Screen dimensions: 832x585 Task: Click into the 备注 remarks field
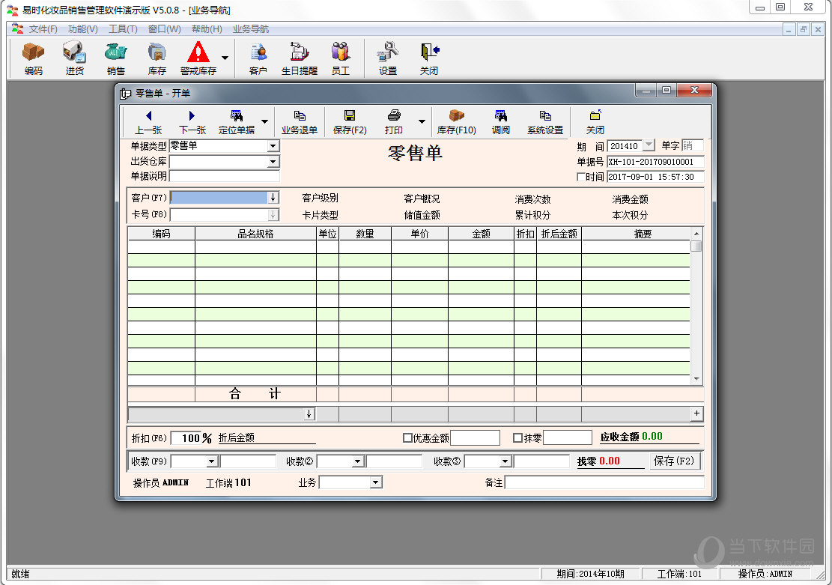[604, 483]
